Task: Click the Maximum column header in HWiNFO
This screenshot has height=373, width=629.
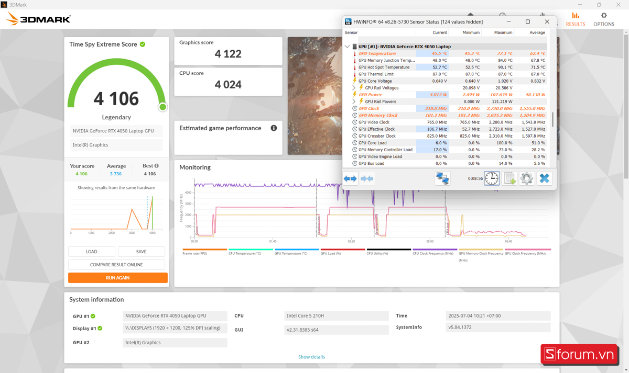Action: 497,32
